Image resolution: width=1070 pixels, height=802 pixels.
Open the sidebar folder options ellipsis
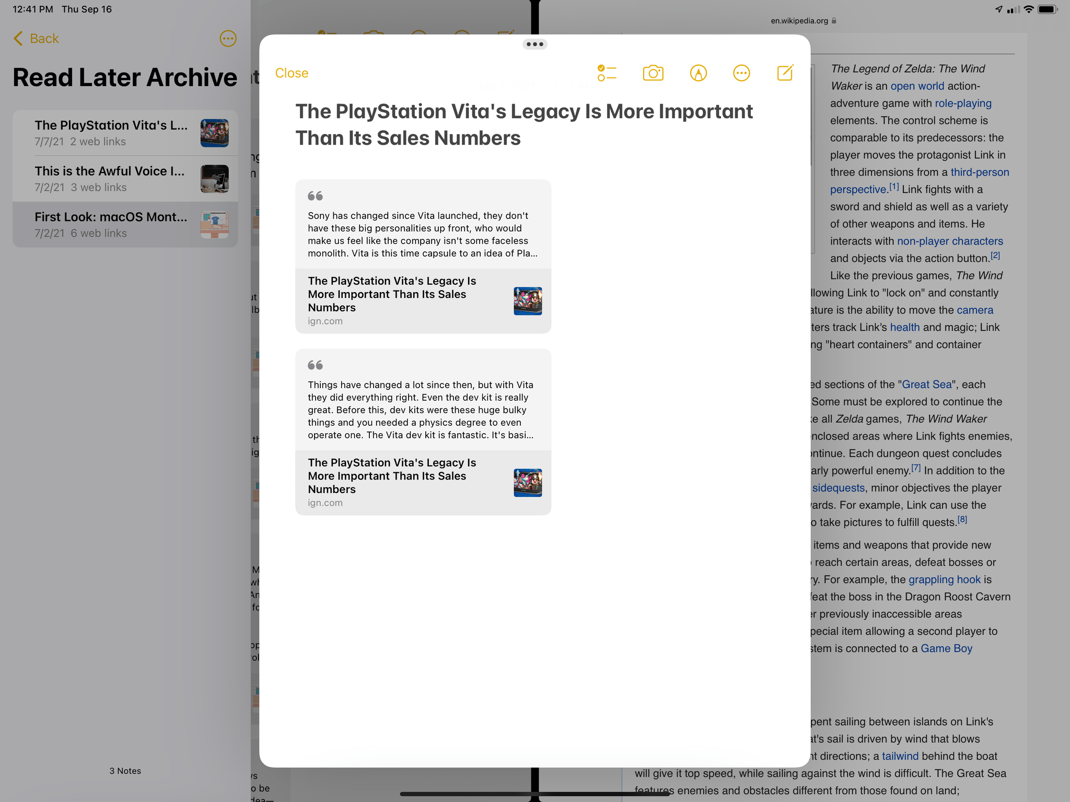[228, 39]
